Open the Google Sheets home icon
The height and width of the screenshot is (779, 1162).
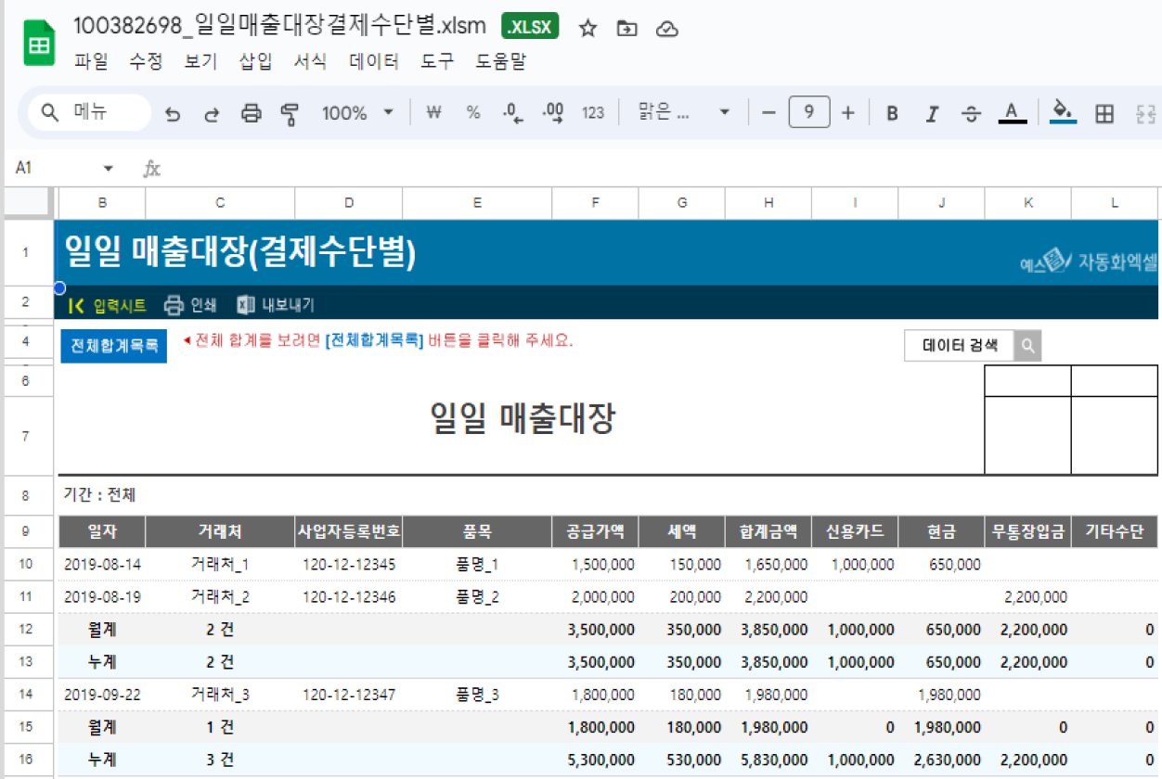pyautogui.click(x=39, y=44)
